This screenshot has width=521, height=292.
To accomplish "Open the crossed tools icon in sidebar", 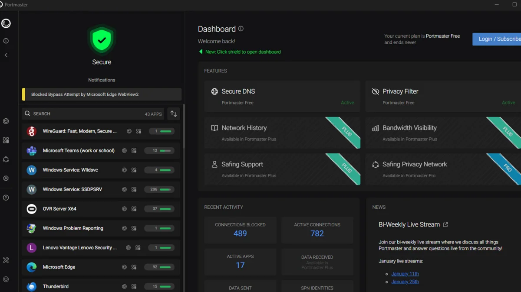I will click(6, 260).
